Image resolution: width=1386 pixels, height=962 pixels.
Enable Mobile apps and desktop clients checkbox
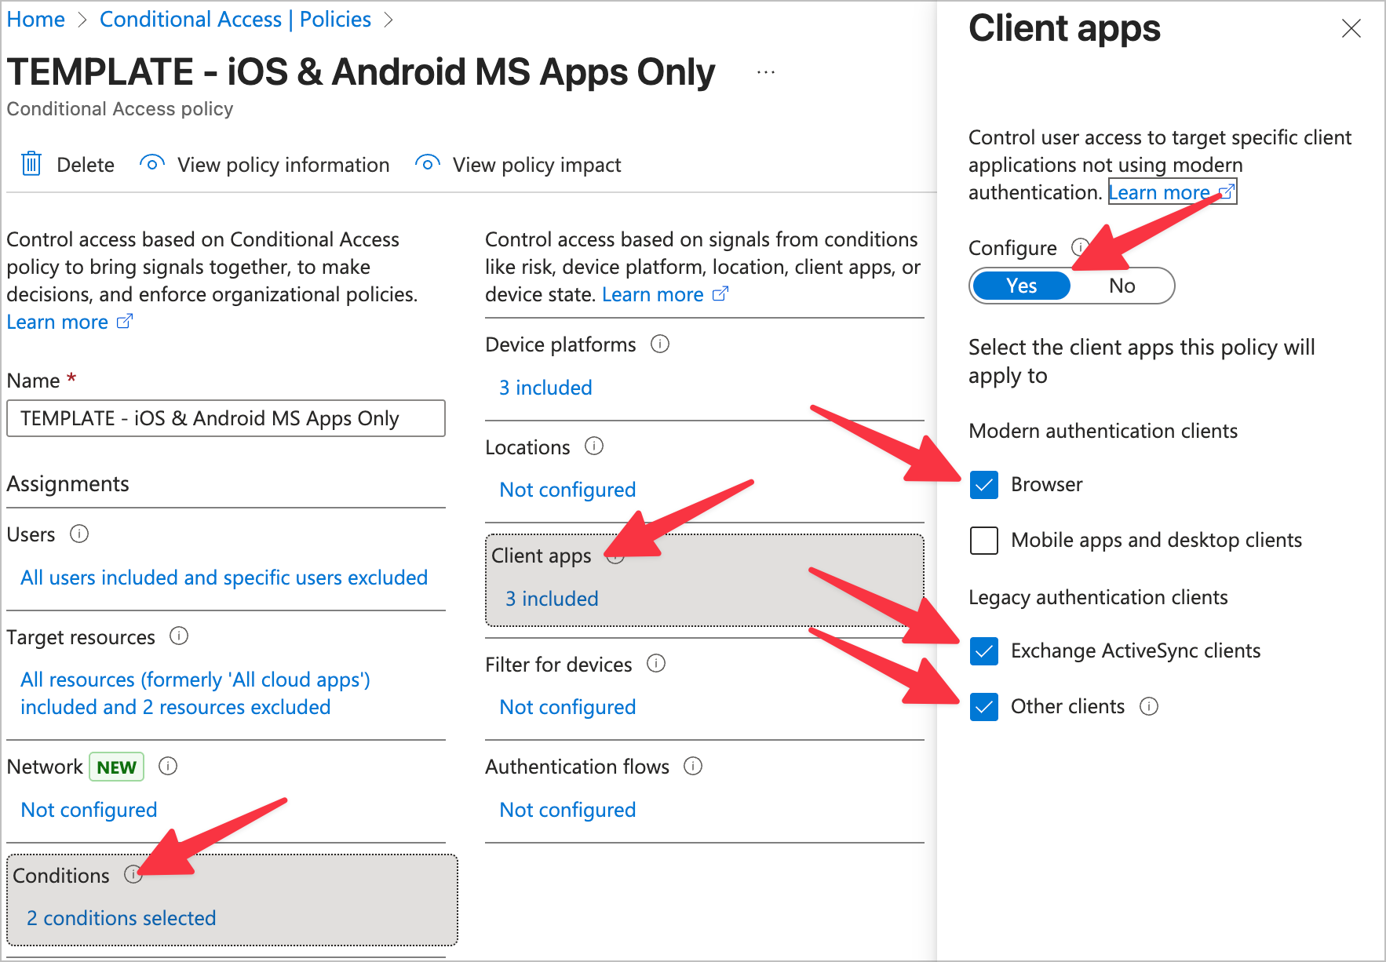click(x=983, y=541)
